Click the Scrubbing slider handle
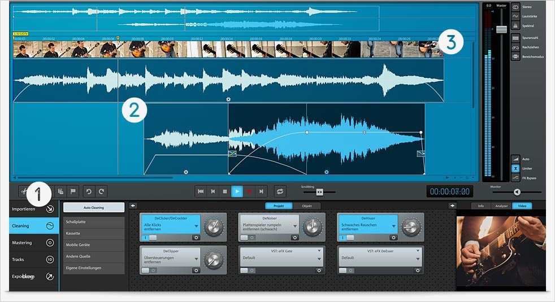Screen dimensions: 555x302 320,192
